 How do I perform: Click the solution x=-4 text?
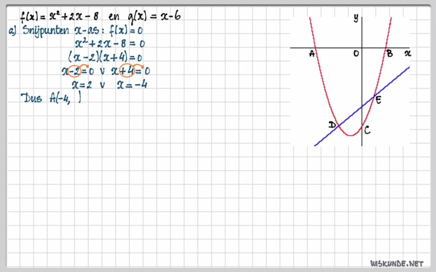(132, 85)
